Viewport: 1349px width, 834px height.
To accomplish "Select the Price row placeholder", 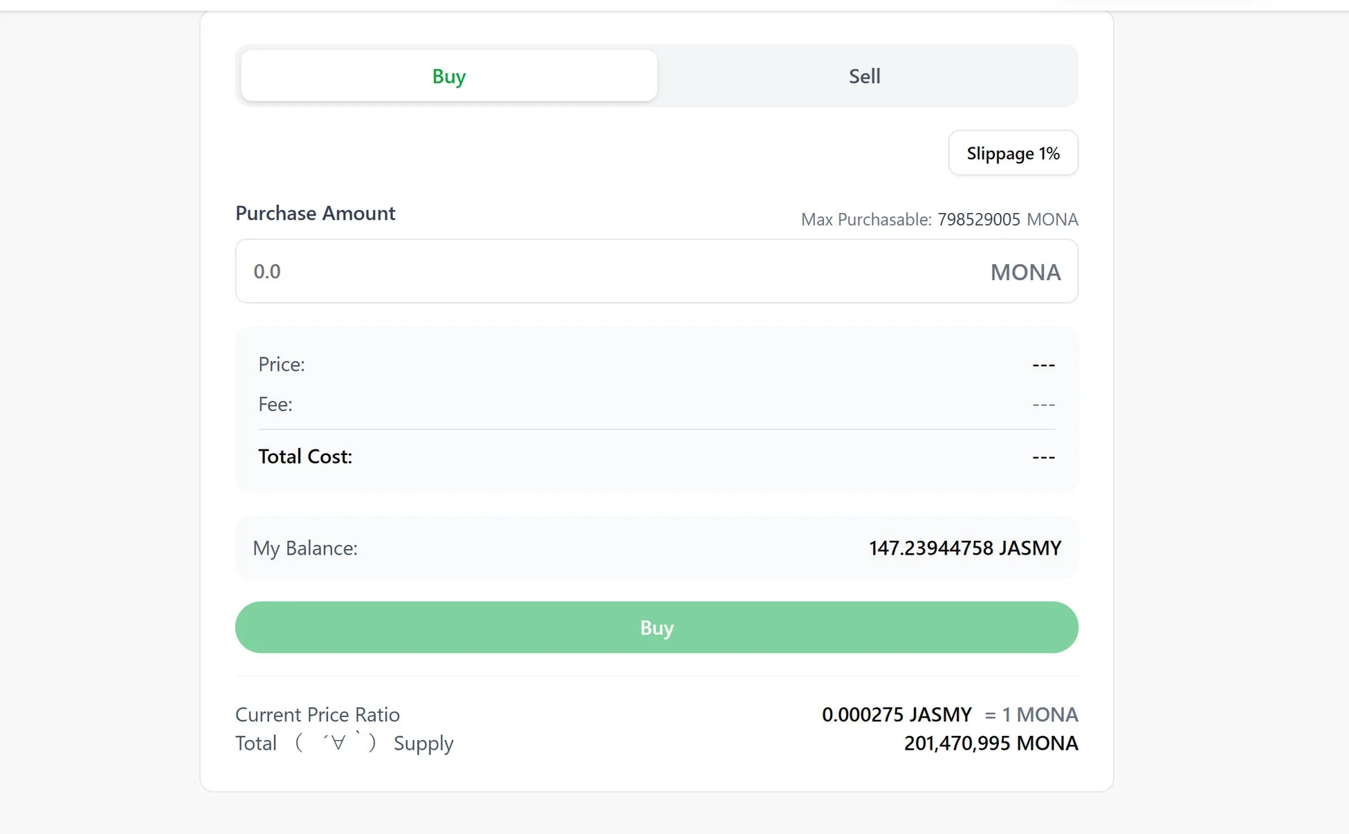I will (1043, 364).
